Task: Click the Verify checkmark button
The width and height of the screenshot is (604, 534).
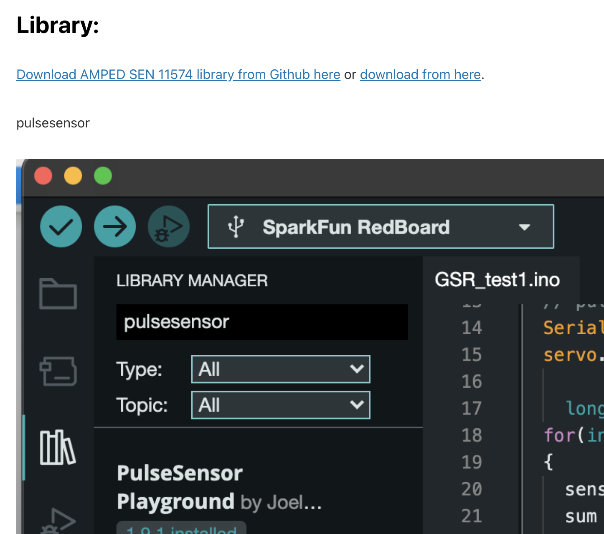Action: point(61,226)
